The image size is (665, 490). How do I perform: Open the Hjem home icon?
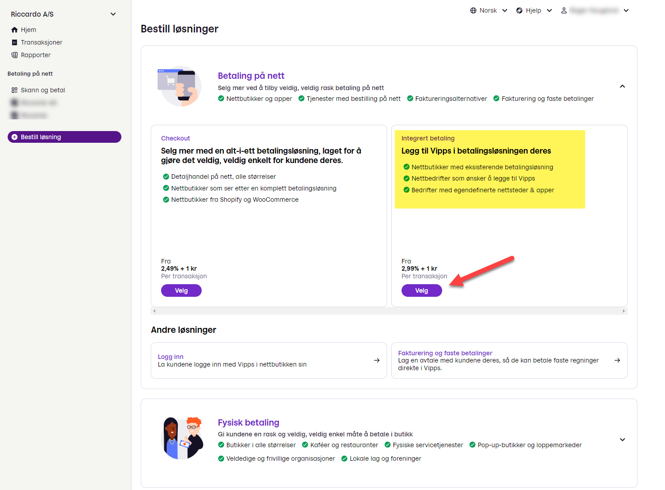click(14, 30)
